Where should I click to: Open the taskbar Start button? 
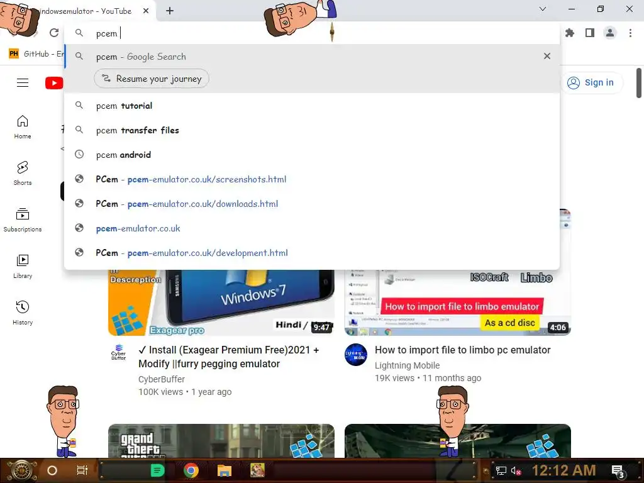pos(21,470)
